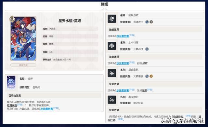This screenshot has width=208, height=127.
Task: Click the 快速行动 link in 虚实流动 effect
Action: tap(178, 117)
